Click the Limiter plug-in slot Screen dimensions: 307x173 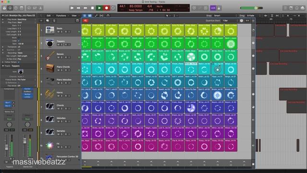tap(27, 97)
